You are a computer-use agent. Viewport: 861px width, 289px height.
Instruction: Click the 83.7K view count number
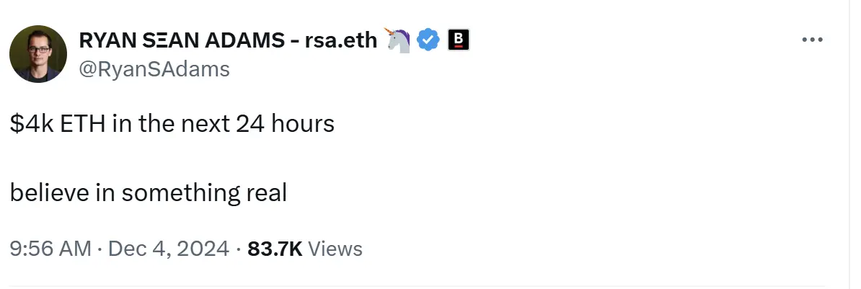pos(275,249)
